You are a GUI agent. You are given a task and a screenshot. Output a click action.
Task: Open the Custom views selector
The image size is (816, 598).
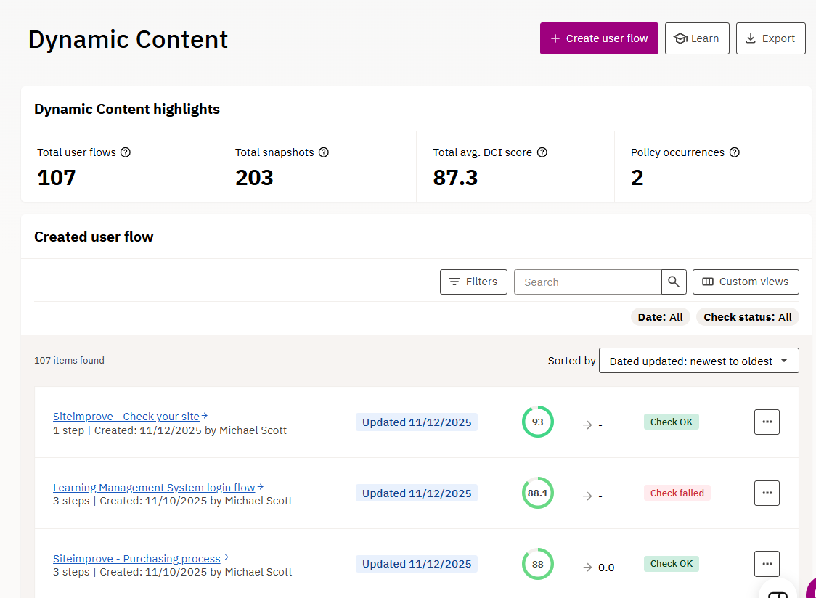tap(746, 282)
